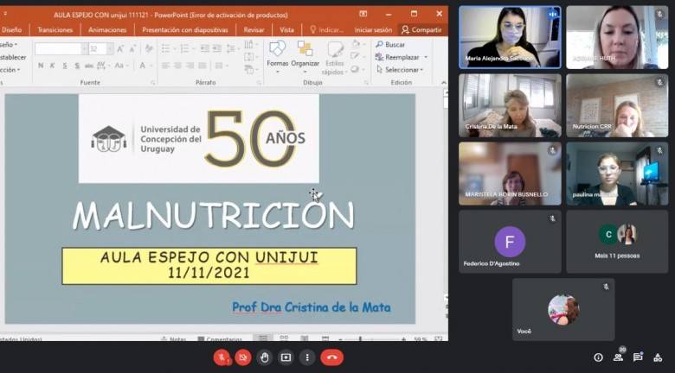675x373 pixels.
Task: Toggle text shadow formatting
Action: pos(77,66)
